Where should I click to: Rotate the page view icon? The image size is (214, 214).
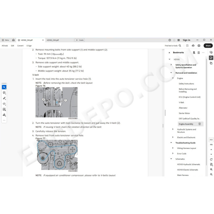(x=211, y=159)
